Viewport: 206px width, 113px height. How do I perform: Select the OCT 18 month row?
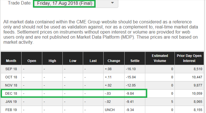point(11,77)
